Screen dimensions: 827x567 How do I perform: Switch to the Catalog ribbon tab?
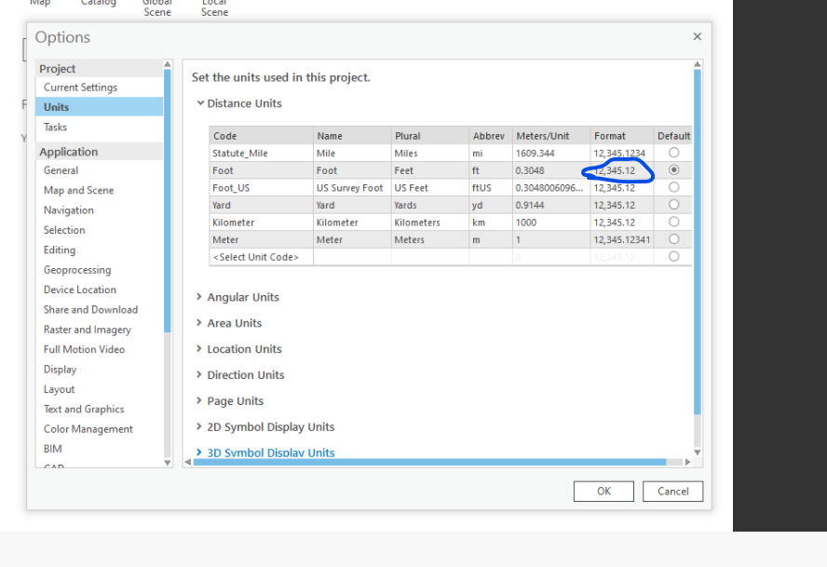coord(98,4)
